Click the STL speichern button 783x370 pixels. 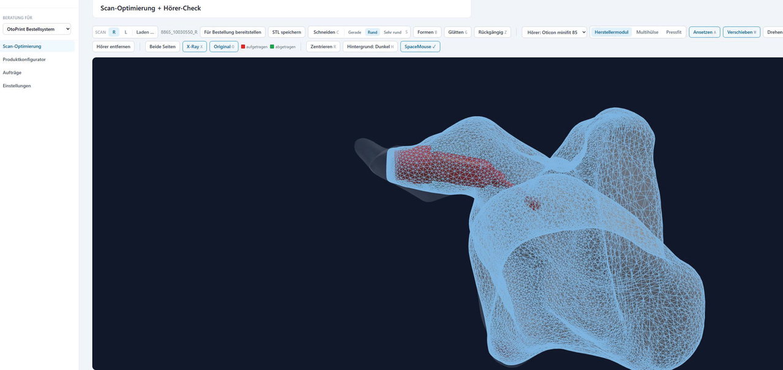coord(287,32)
